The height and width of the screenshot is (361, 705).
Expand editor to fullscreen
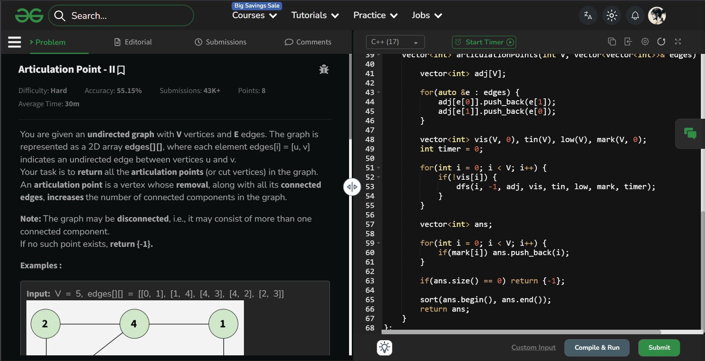click(678, 42)
